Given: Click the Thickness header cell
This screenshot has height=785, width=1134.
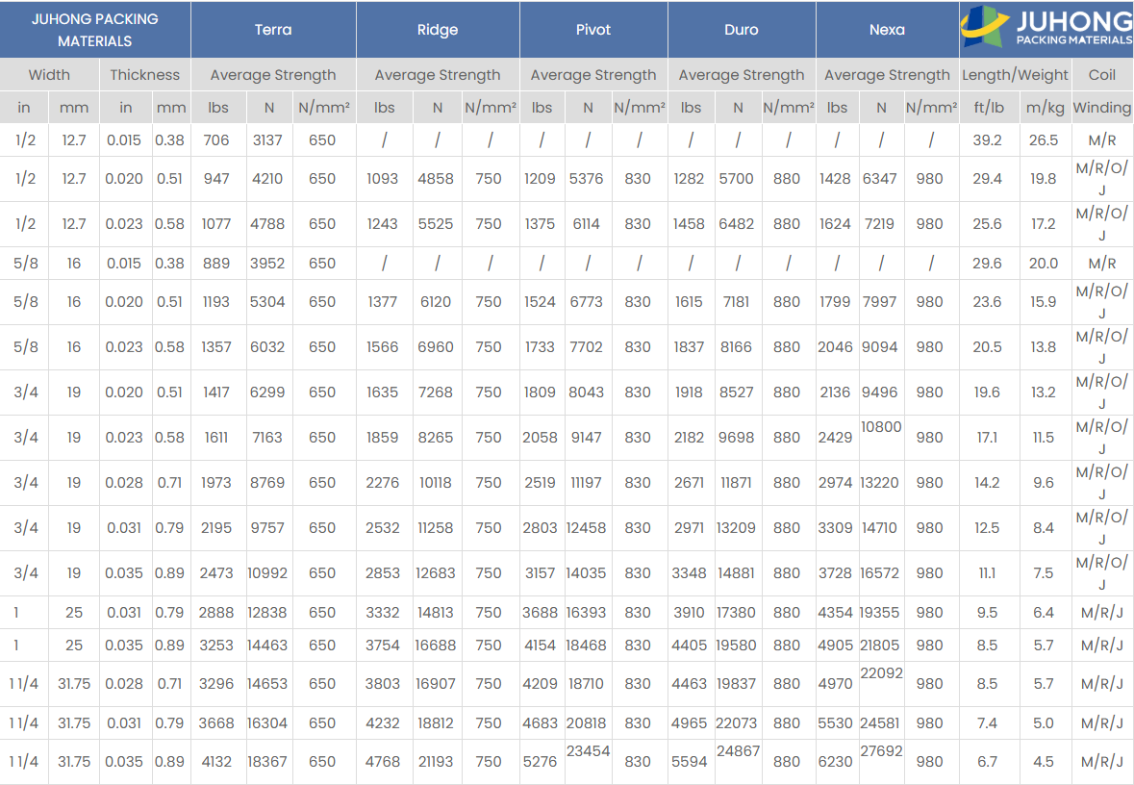Looking at the screenshot, I should (144, 74).
